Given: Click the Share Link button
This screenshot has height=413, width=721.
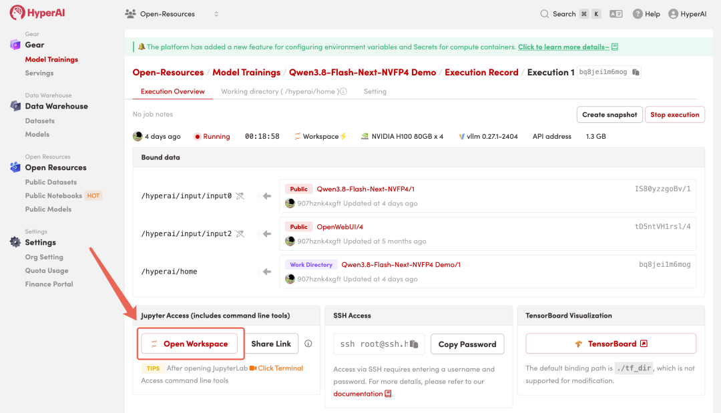Looking at the screenshot, I should [271, 344].
